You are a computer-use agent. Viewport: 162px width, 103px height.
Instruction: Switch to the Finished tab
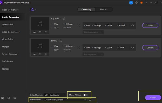coord(104,9)
